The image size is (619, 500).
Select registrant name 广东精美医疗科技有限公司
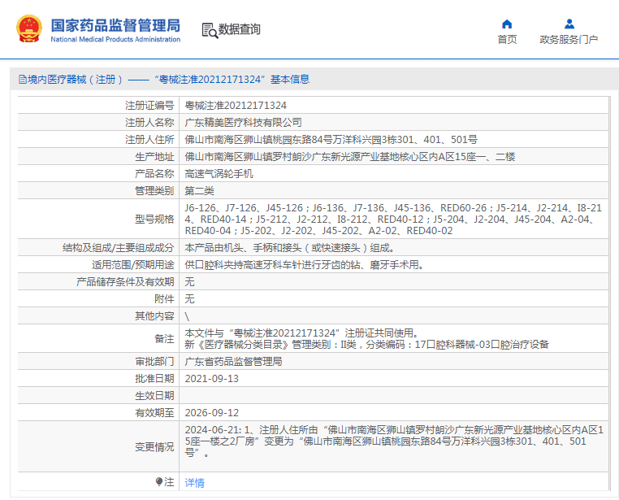click(x=243, y=123)
